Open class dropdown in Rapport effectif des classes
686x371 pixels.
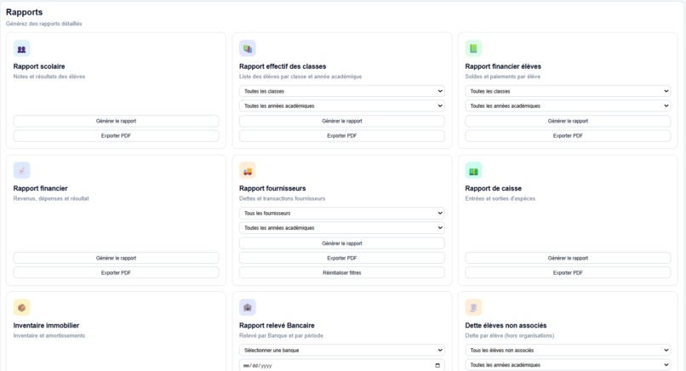pyautogui.click(x=341, y=91)
